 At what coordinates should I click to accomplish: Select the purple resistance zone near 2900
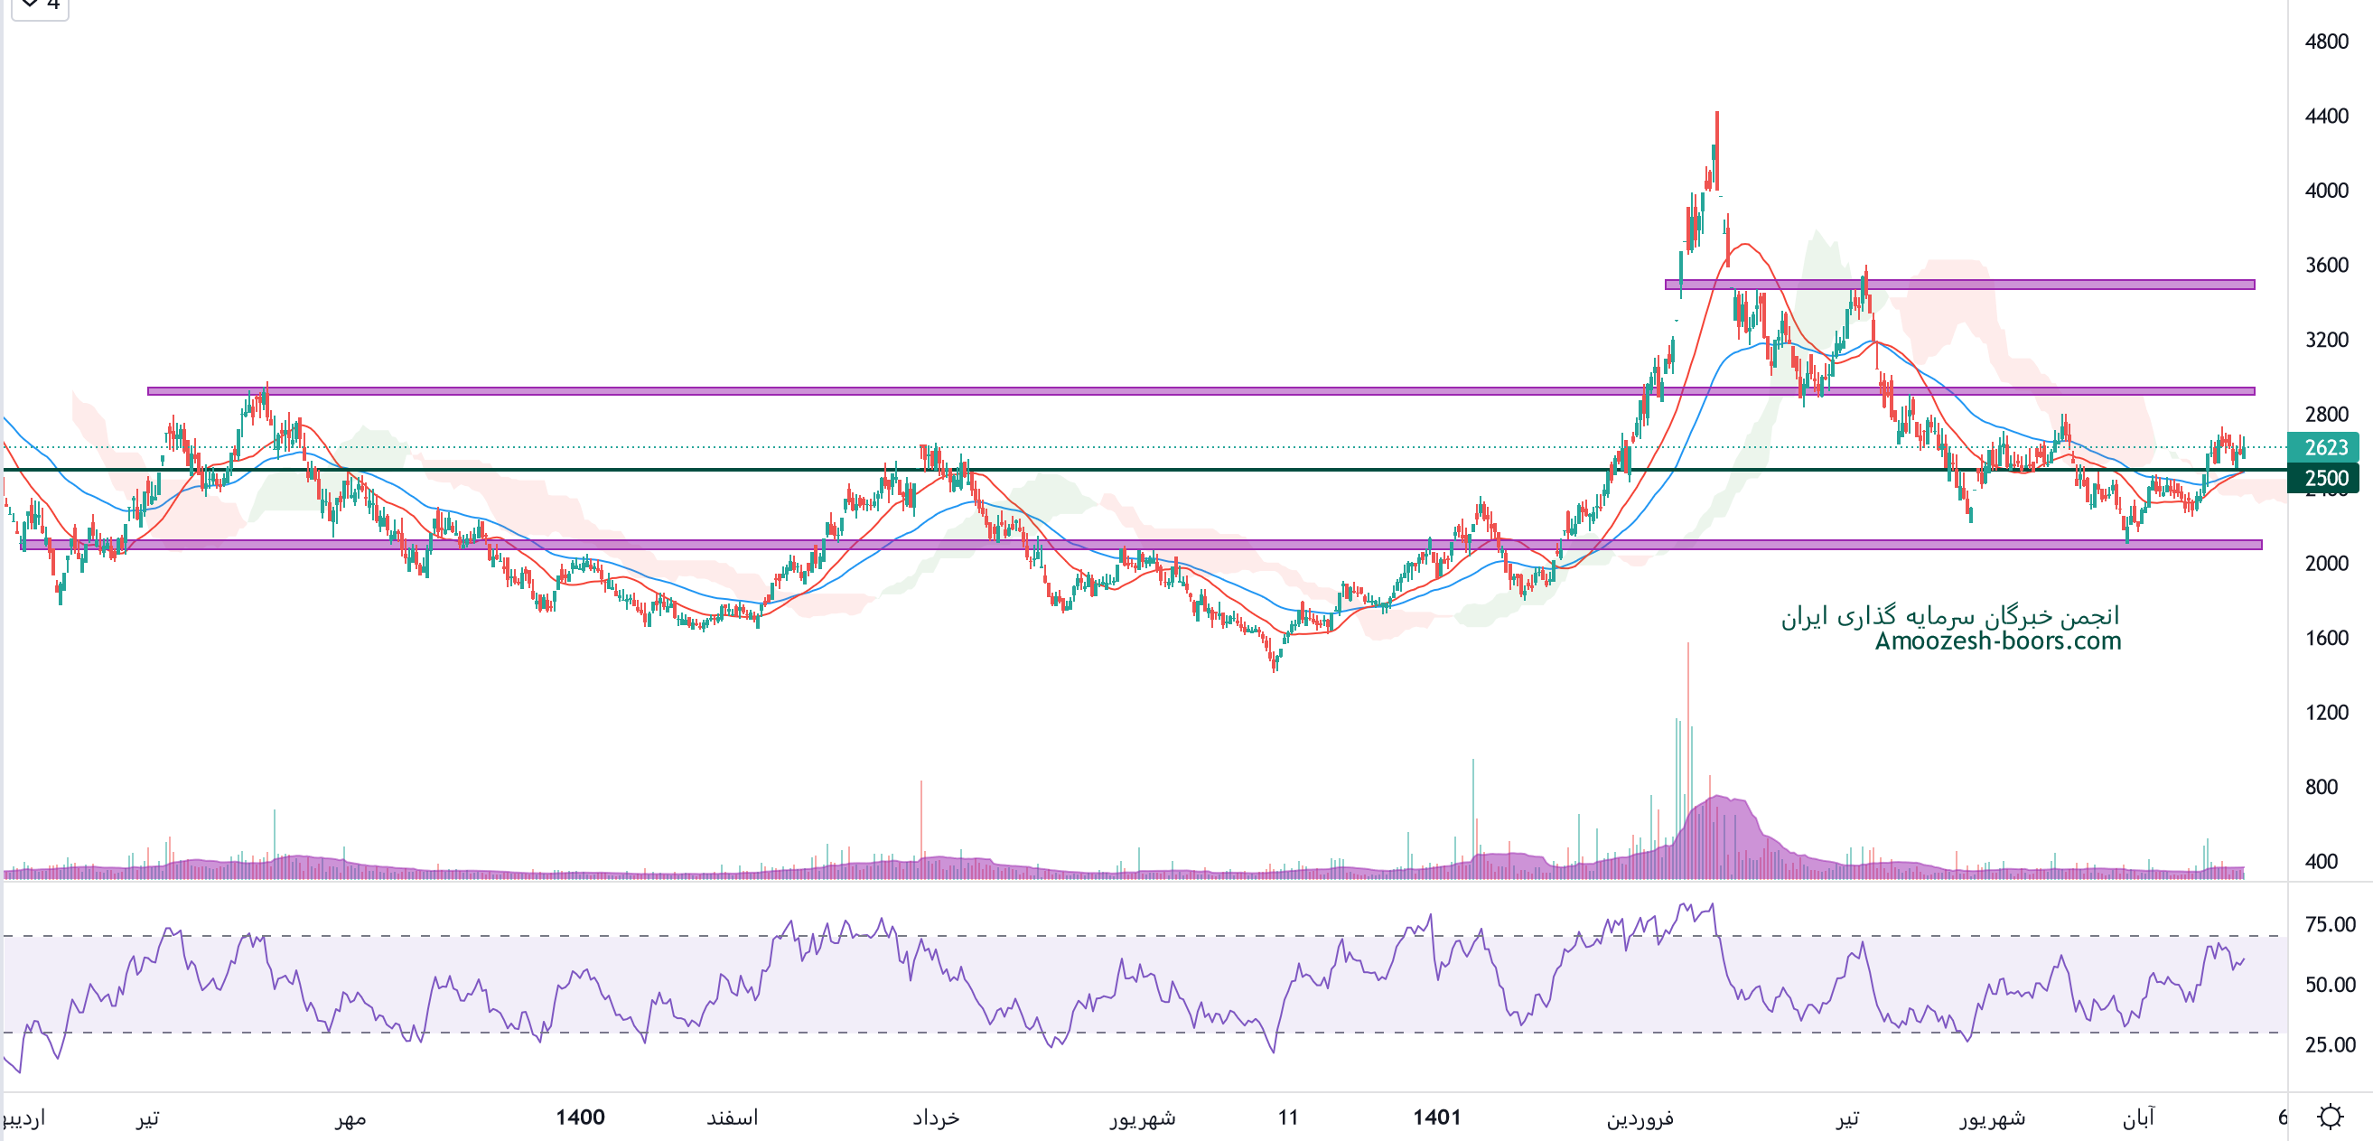pyautogui.click(x=921, y=391)
